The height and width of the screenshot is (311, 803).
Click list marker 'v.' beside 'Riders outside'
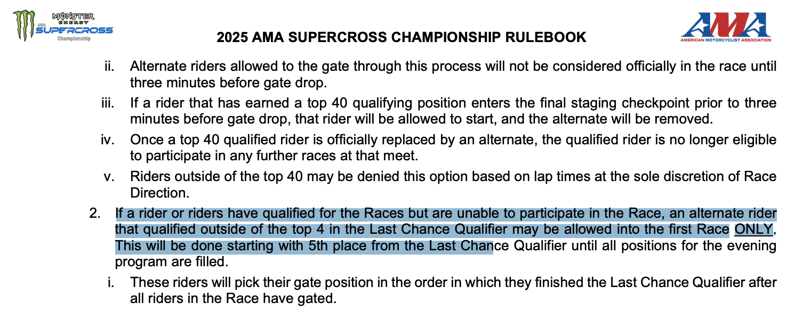(x=110, y=176)
